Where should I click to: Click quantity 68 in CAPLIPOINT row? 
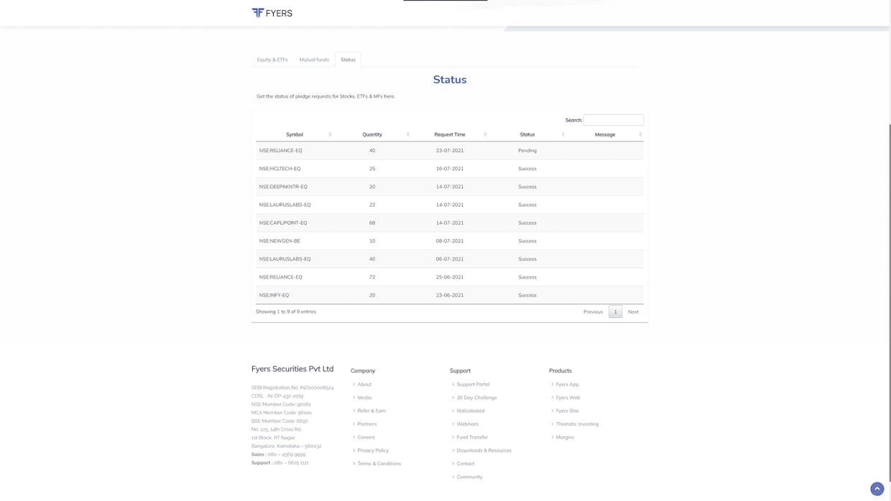(x=372, y=223)
